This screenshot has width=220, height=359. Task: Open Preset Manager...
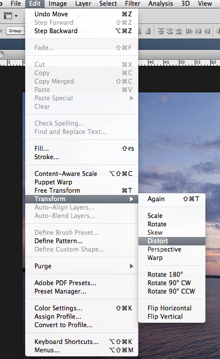tap(82, 291)
